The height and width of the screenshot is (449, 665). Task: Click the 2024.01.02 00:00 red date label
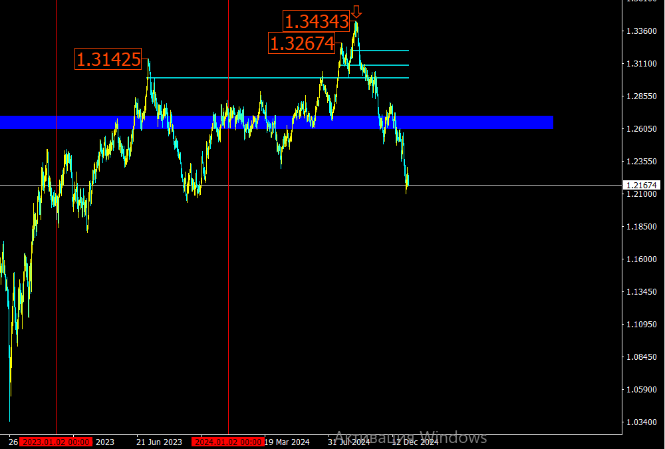click(228, 442)
